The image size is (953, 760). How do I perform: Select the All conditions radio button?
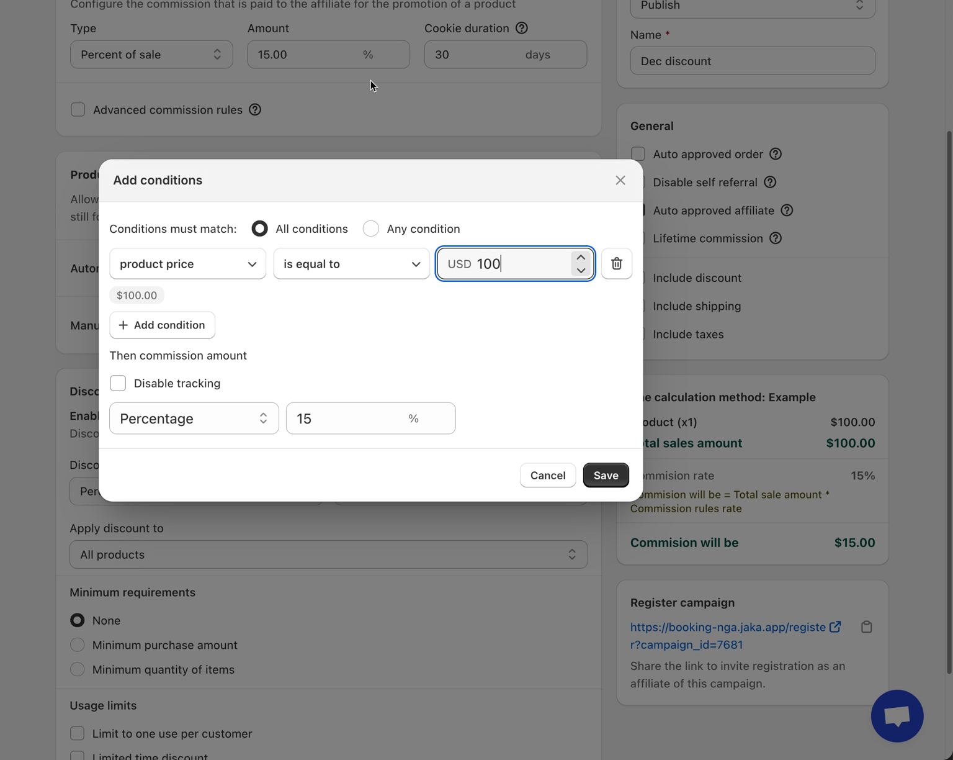tap(260, 228)
